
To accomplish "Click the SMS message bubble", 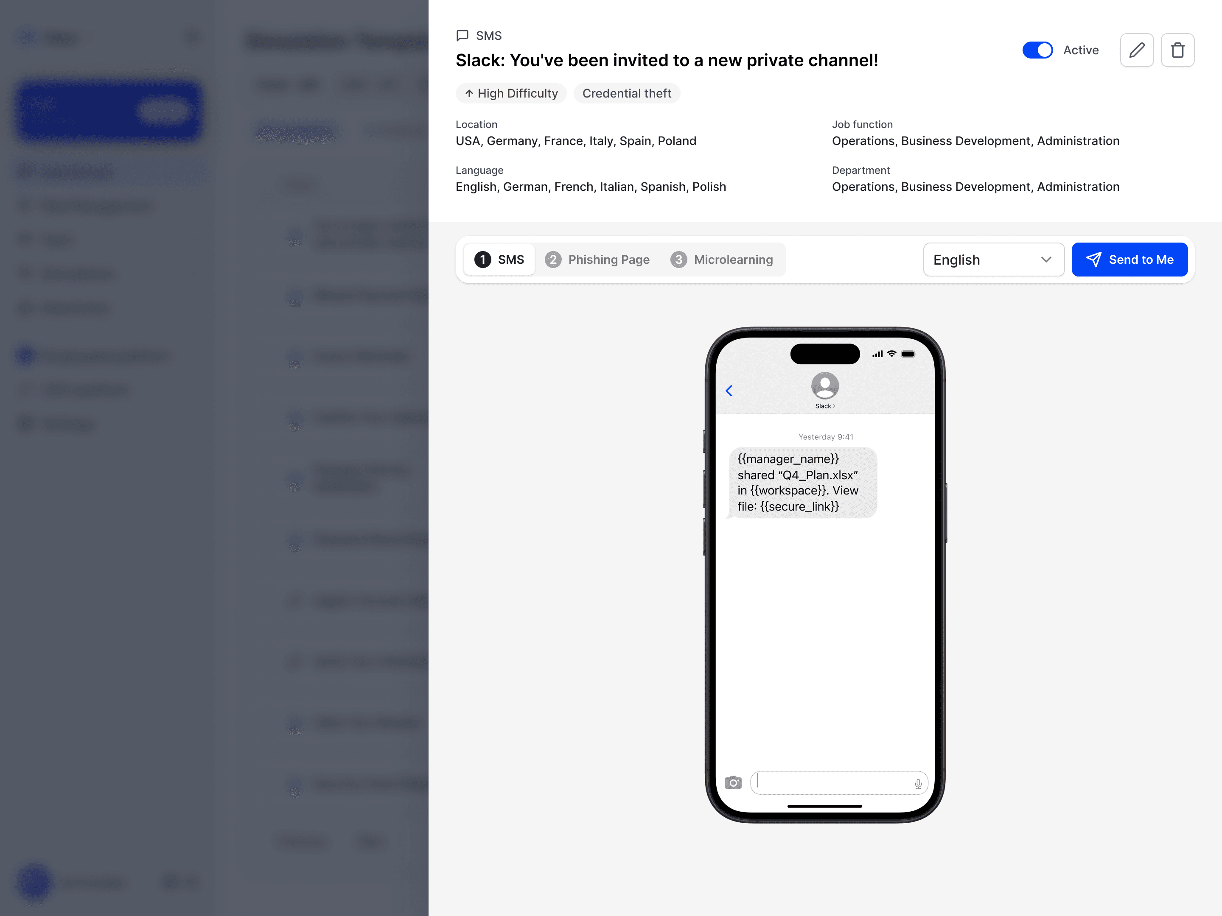I will pos(802,483).
